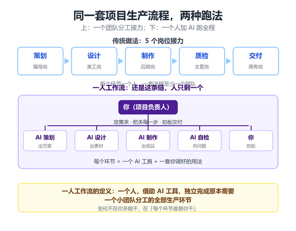The width and height of the screenshot is (296, 231).
Task: Click the 设计 美工岗 box
Action: (94, 61)
